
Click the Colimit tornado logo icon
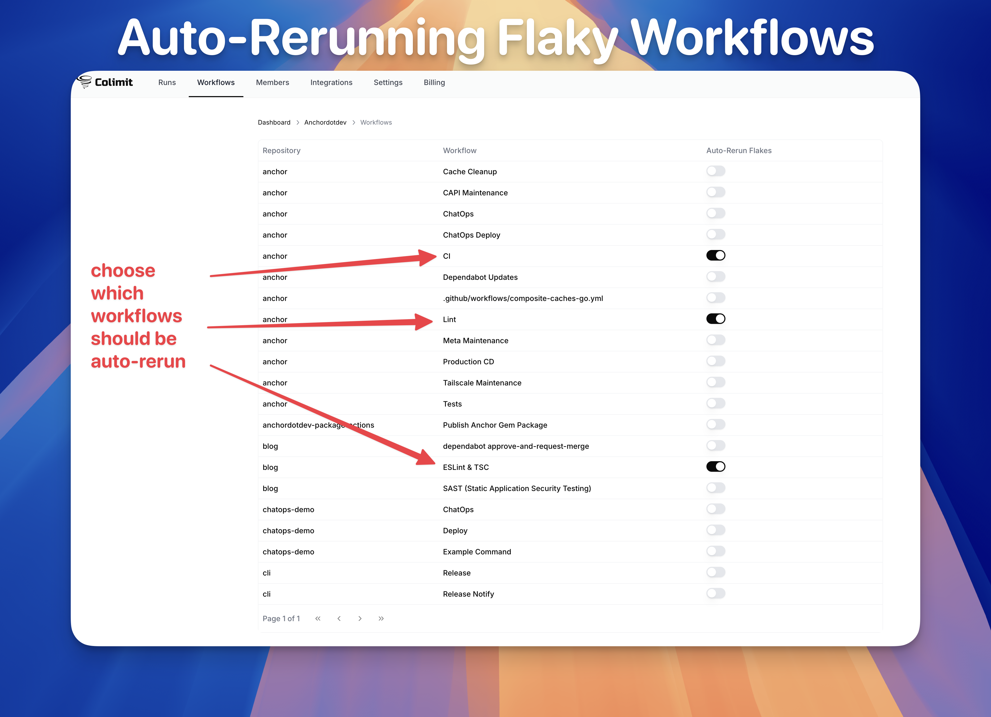84,82
